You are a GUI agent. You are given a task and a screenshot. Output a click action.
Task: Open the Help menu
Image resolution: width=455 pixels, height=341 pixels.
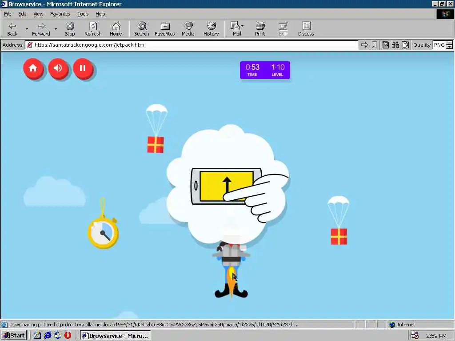[x=100, y=14]
